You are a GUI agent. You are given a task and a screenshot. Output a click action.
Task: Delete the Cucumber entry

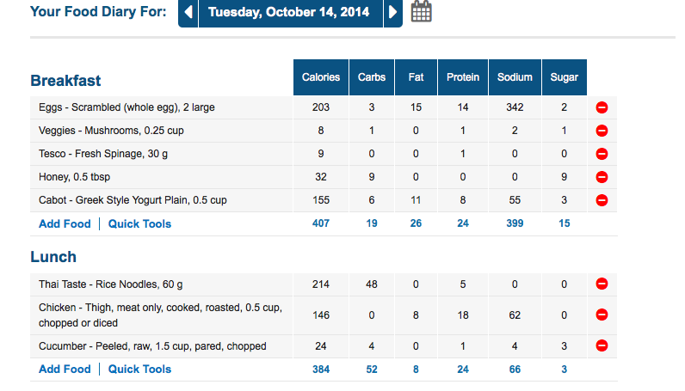tap(602, 346)
